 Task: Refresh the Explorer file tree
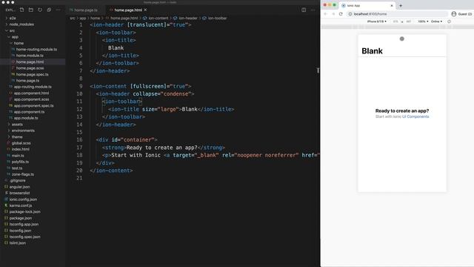(40, 10)
